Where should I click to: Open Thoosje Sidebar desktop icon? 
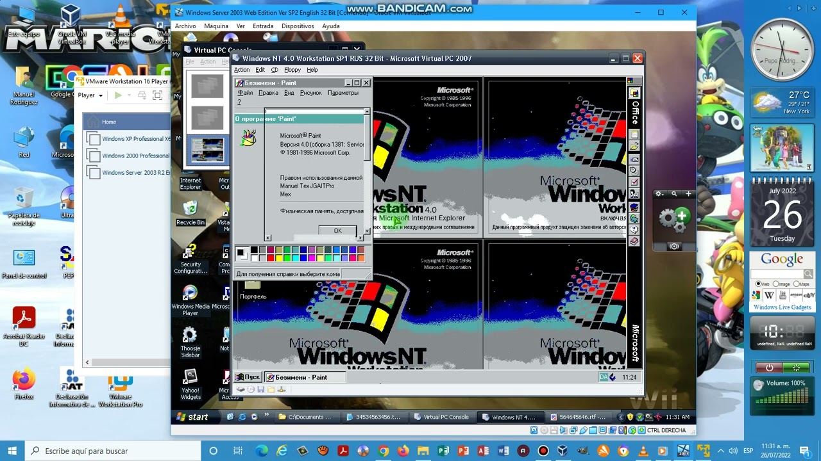[x=190, y=343]
